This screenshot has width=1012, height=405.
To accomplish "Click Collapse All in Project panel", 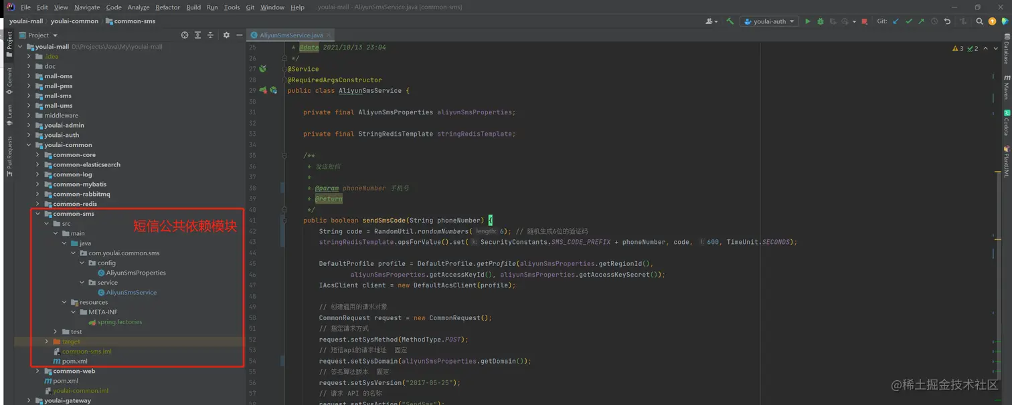I will pos(210,35).
